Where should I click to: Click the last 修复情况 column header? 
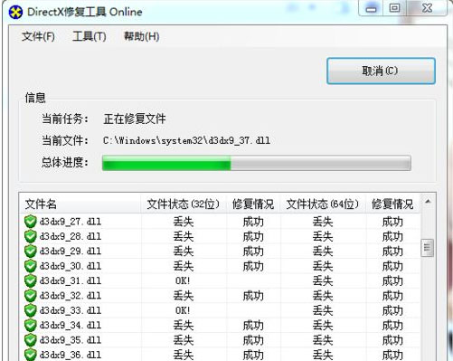pyautogui.click(x=392, y=204)
